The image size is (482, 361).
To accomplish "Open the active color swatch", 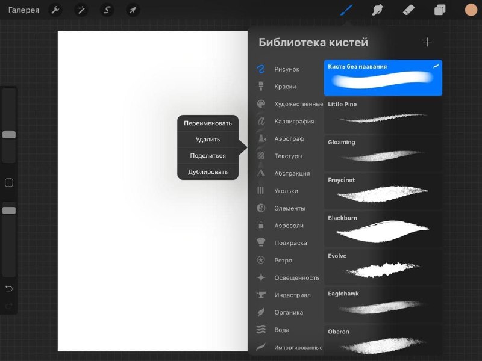I will pyautogui.click(x=471, y=10).
